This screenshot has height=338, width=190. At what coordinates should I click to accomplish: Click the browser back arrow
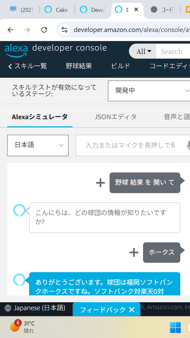click(11, 30)
